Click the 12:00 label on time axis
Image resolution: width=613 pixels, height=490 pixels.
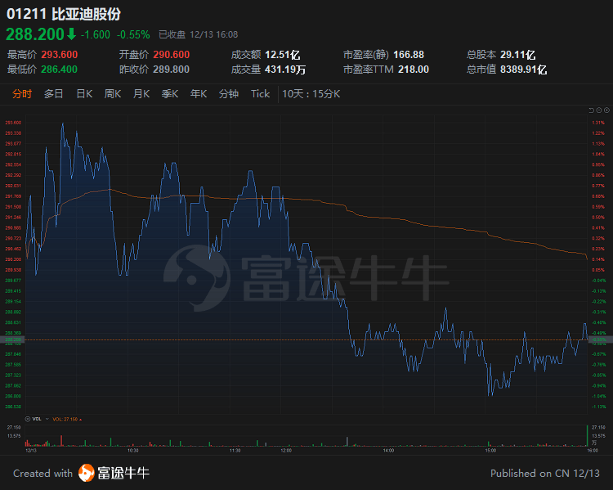[x=286, y=451]
